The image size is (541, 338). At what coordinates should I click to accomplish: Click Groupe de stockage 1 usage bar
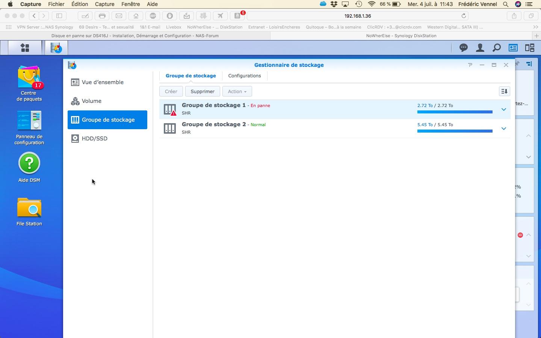click(x=455, y=112)
